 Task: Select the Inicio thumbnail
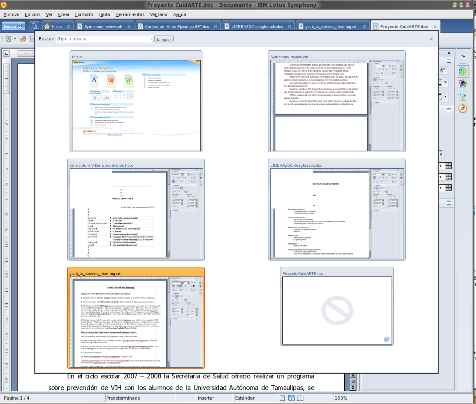click(136, 101)
